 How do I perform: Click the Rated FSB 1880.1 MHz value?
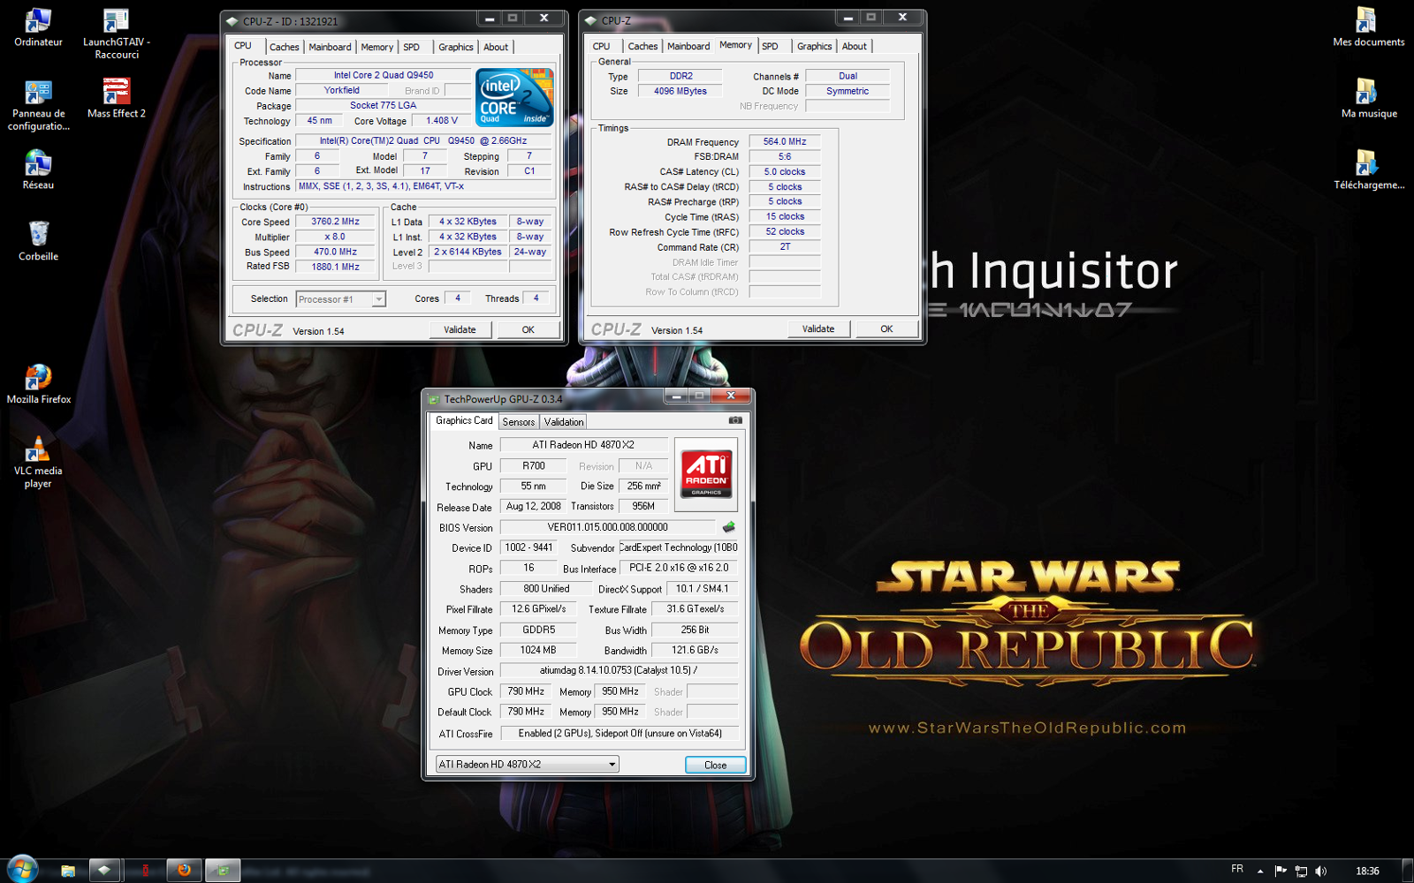point(336,267)
